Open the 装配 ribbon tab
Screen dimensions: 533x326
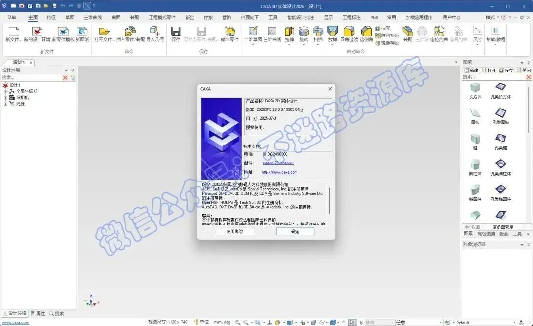(x=134, y=17)
